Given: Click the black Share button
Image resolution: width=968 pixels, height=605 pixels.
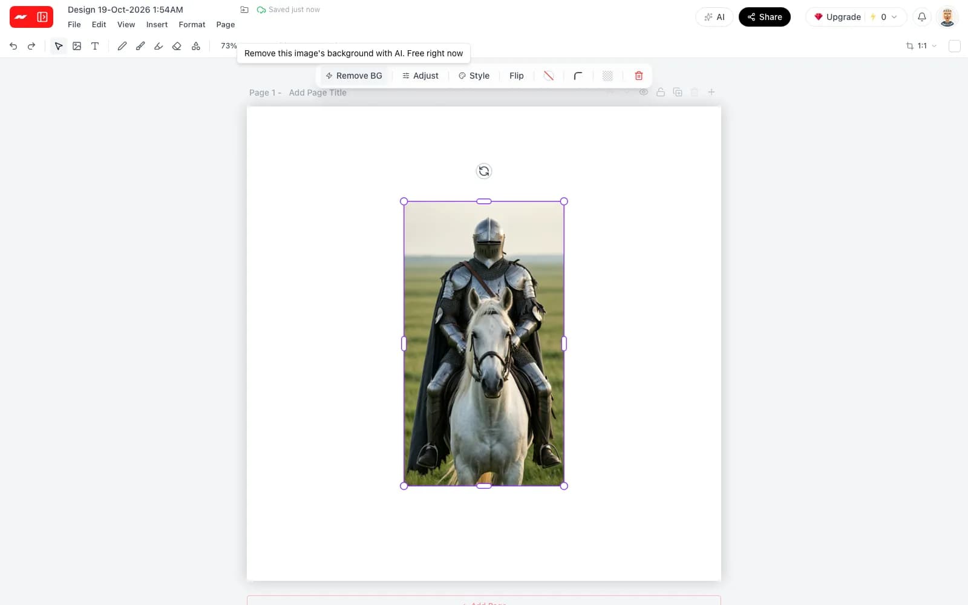Looking at the screenshot, I should tap(765, 17).
